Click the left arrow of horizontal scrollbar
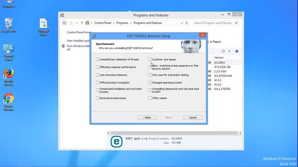 [x=108, y=133]
